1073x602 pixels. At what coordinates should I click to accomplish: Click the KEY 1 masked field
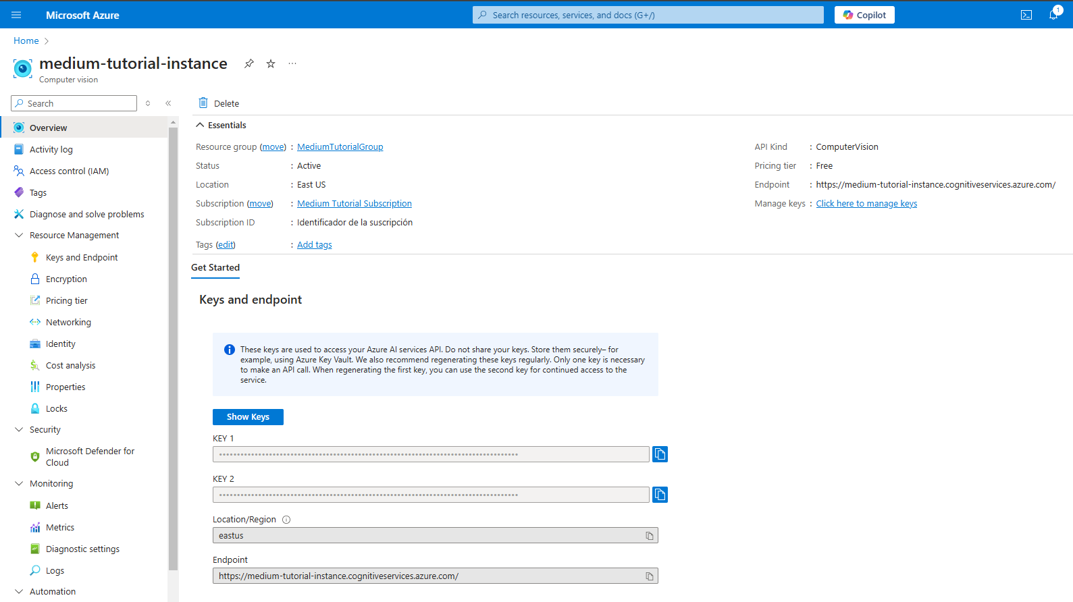tap(431, 454)
